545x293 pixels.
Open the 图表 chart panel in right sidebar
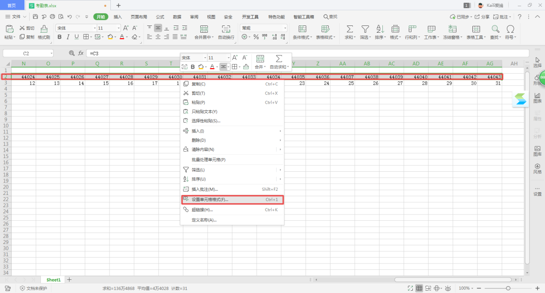[537, 97]
